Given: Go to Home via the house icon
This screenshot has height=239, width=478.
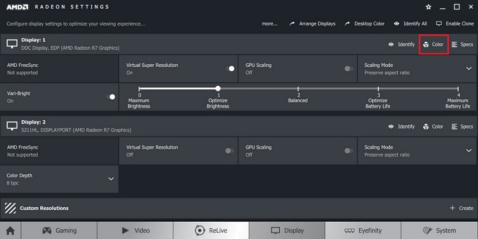Looking at the screenshot, I should point(10,231).
